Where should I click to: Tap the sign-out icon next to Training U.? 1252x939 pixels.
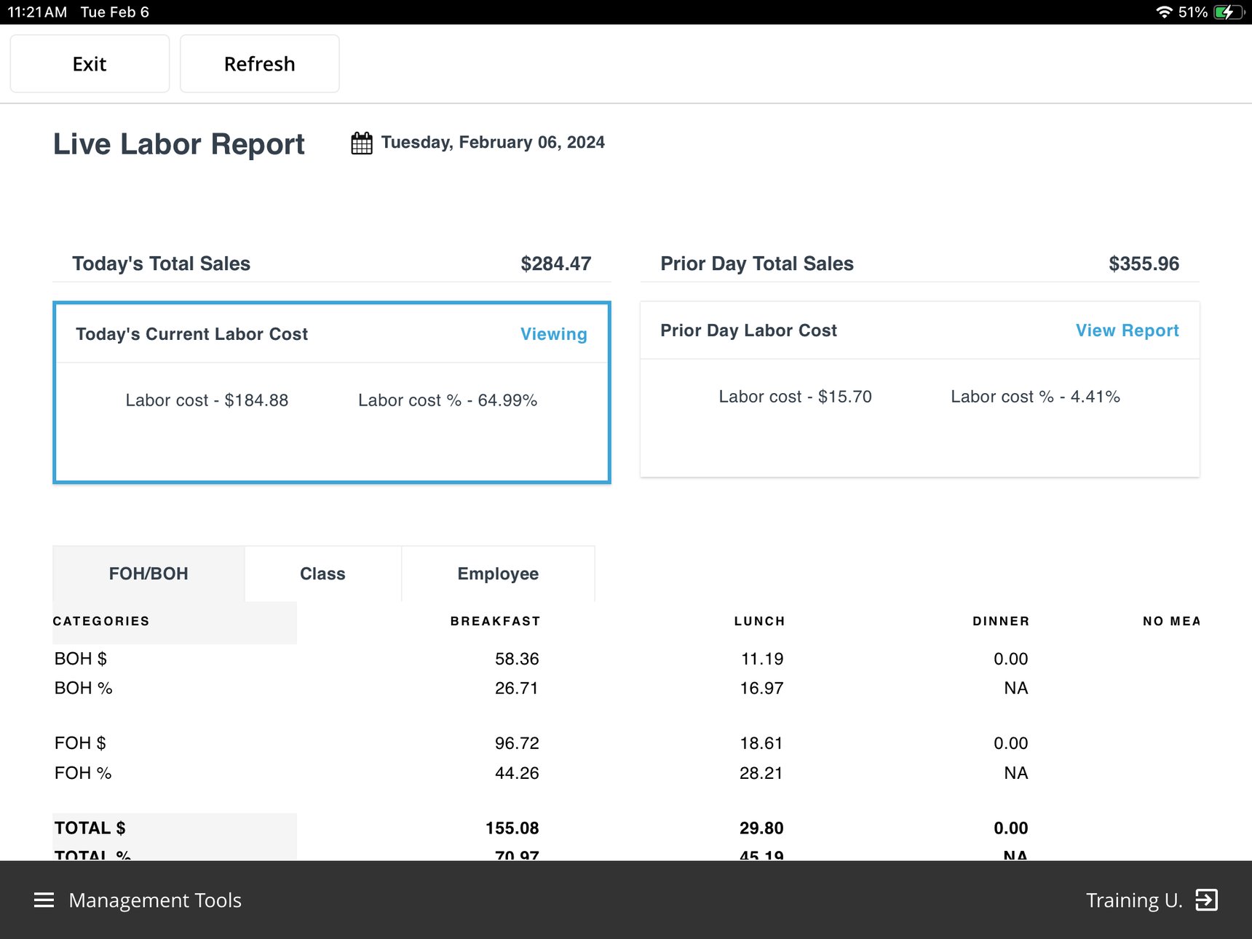point(1208,900)
